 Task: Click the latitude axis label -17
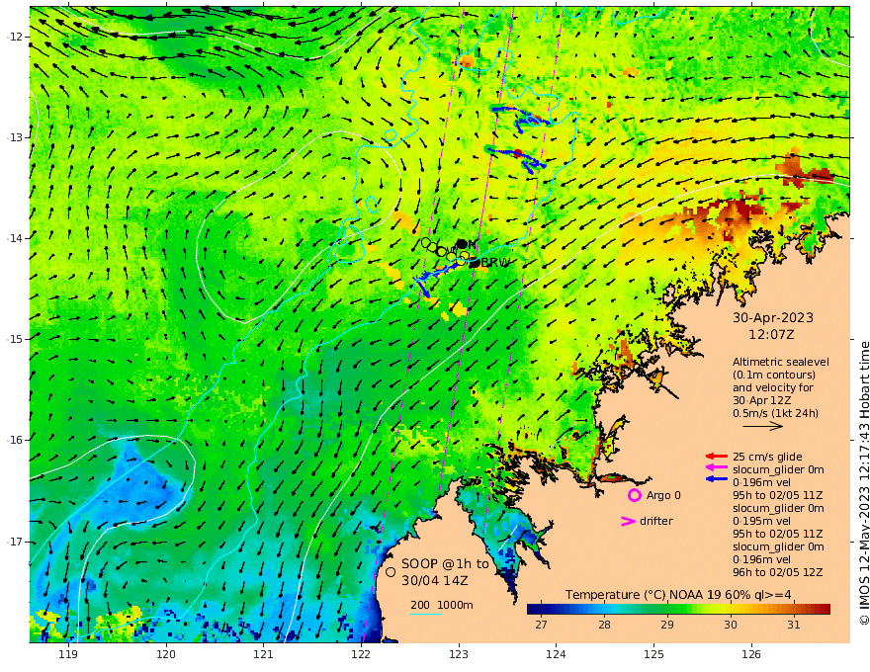[x=14, y=542]
